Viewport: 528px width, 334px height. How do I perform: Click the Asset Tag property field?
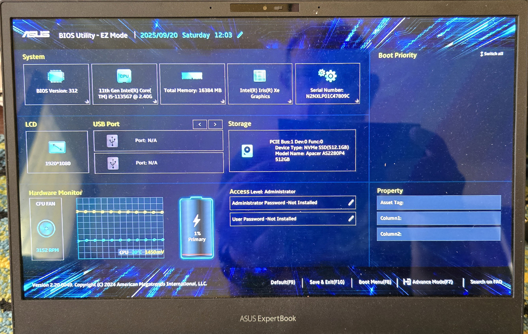pyautogui.click(x=439, y=202)
